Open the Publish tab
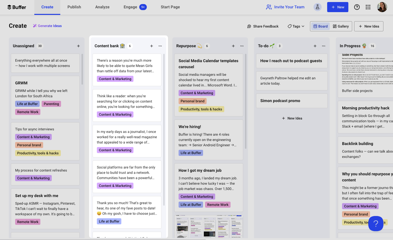This screenshot has height=240, width=393. pos(74,7)
